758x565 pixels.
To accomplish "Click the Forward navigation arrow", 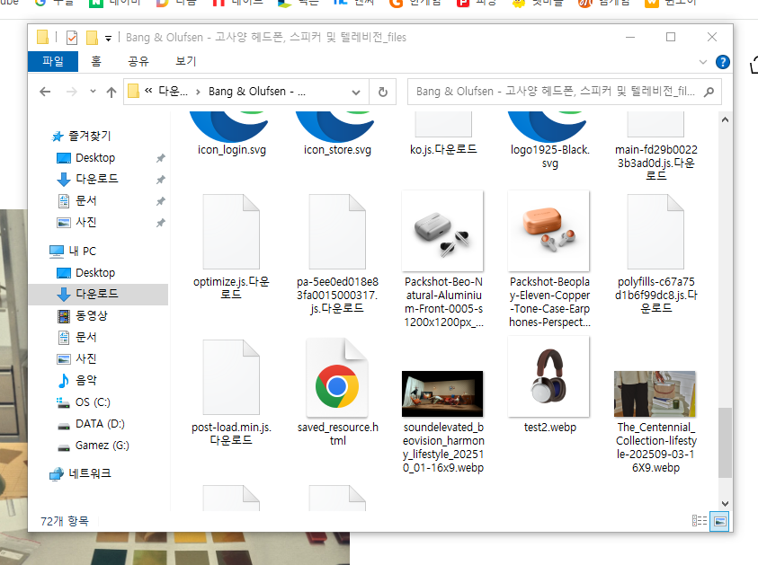I will pos(72,92).
